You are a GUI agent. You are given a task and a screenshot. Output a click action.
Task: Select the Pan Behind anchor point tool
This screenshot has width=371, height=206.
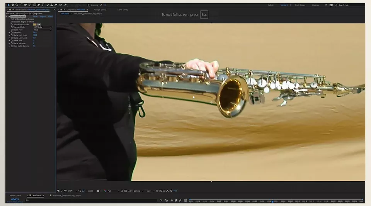[x=30, y=5]
